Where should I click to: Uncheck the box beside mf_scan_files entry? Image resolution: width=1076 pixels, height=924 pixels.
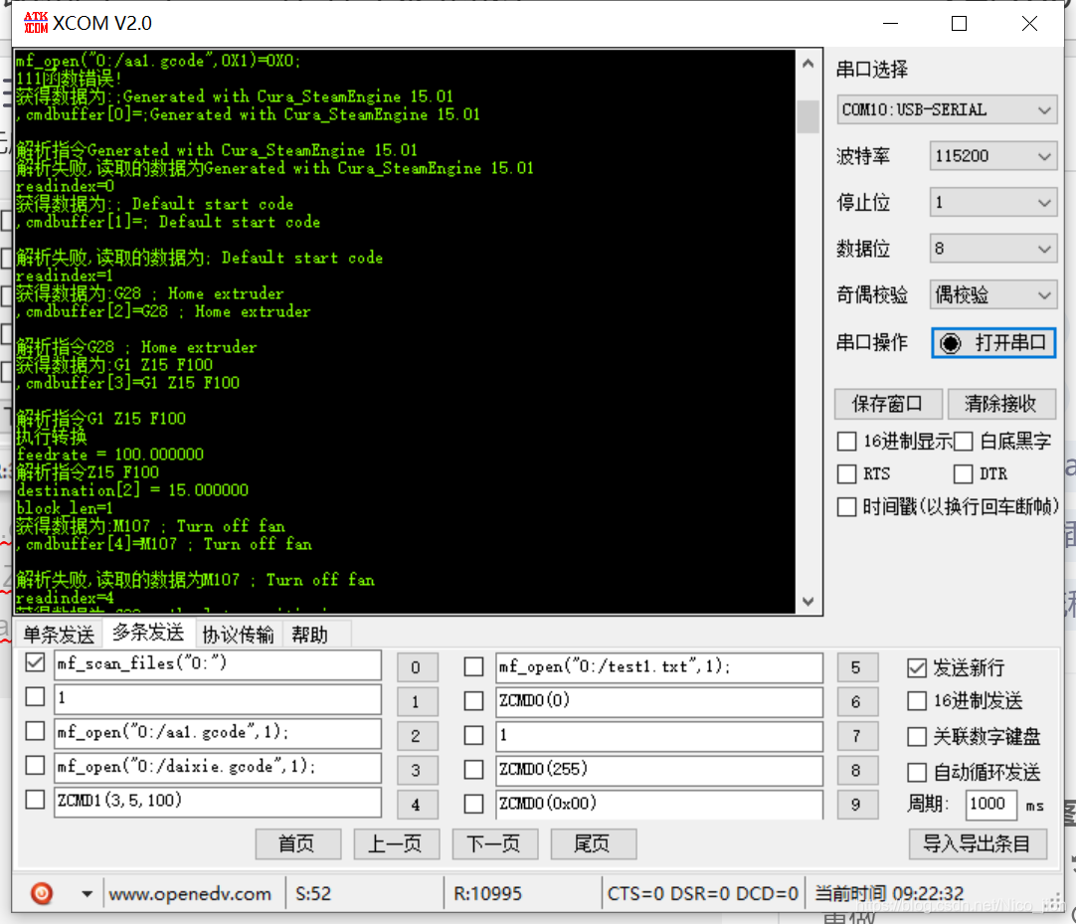35,662
